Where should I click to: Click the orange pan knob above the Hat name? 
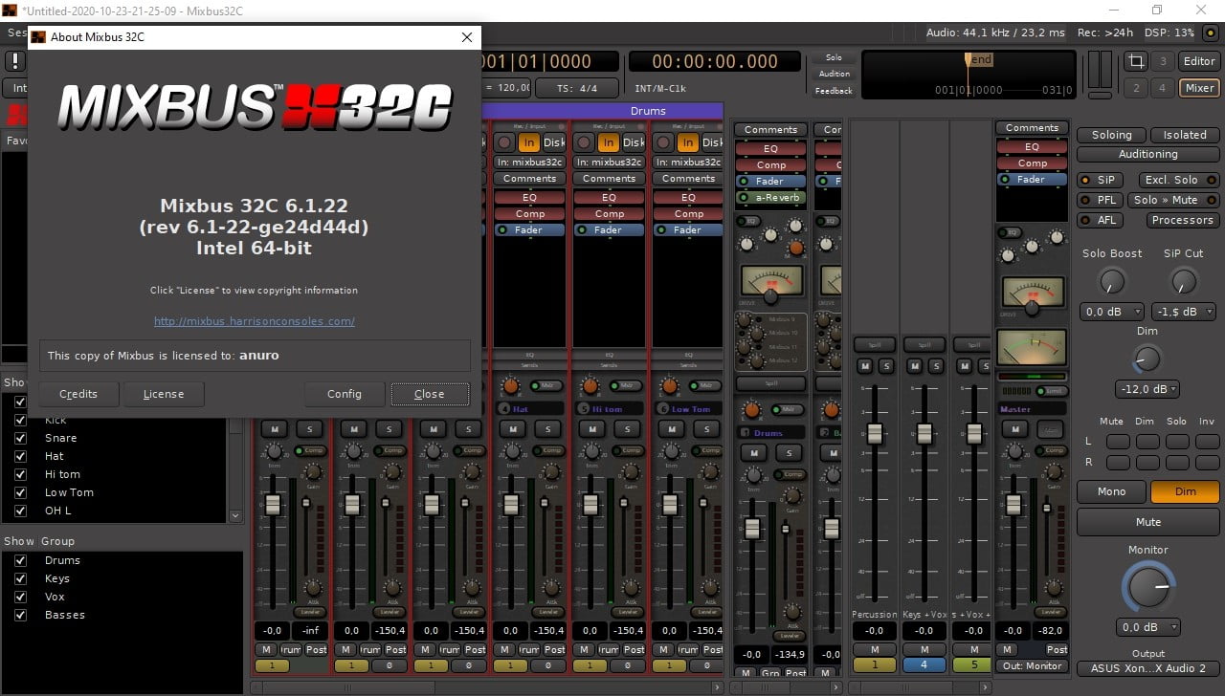(x=510, y=385)
